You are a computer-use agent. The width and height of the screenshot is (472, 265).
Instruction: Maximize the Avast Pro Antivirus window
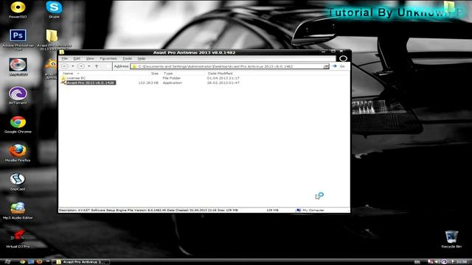333,52
